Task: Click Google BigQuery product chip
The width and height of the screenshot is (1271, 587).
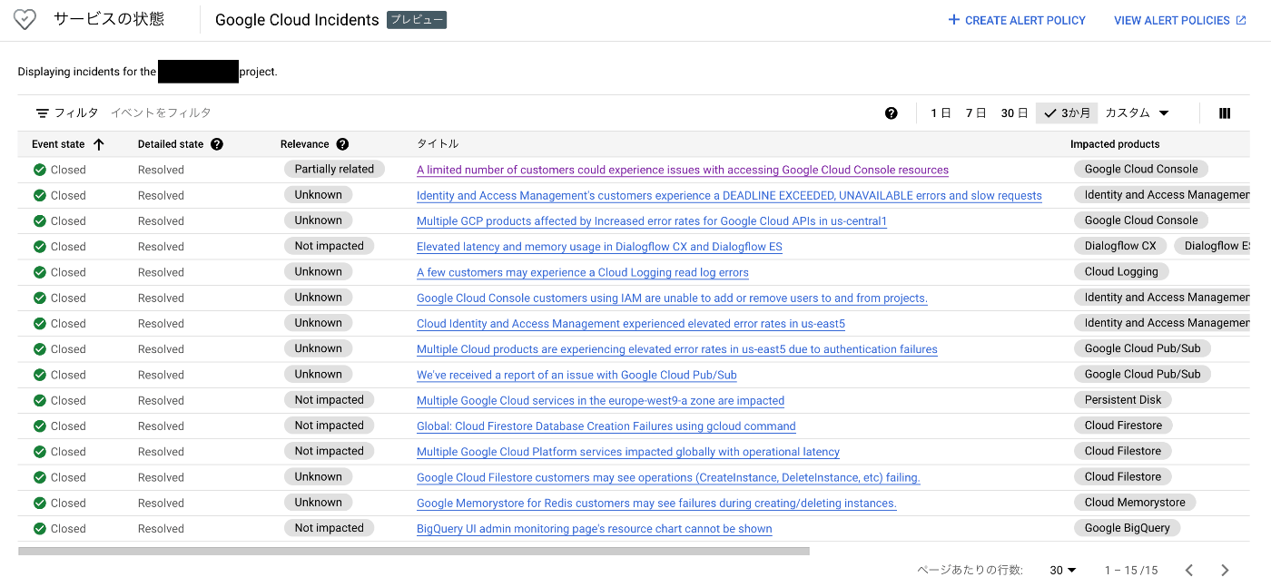Action: point(1128,527)
